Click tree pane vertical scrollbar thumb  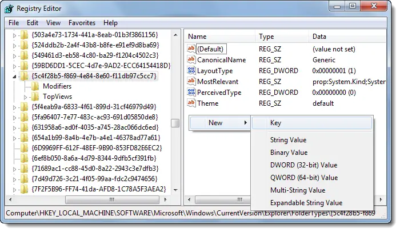pos(175,123)
